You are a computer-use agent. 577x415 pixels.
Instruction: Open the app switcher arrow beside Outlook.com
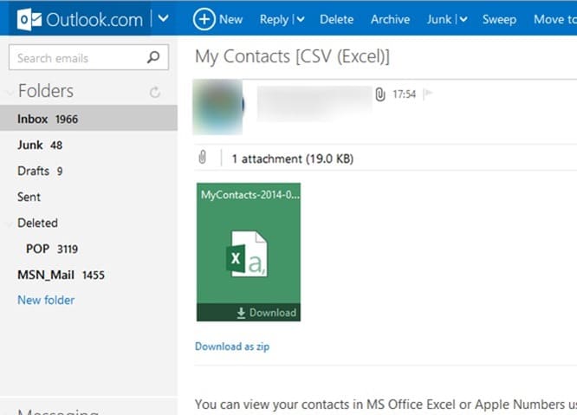(x=163, y=18)
